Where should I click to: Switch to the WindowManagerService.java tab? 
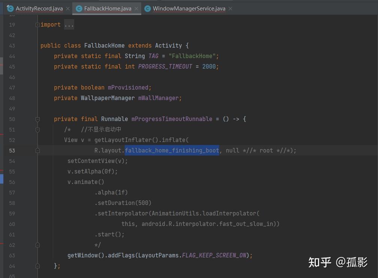point(188,8)
